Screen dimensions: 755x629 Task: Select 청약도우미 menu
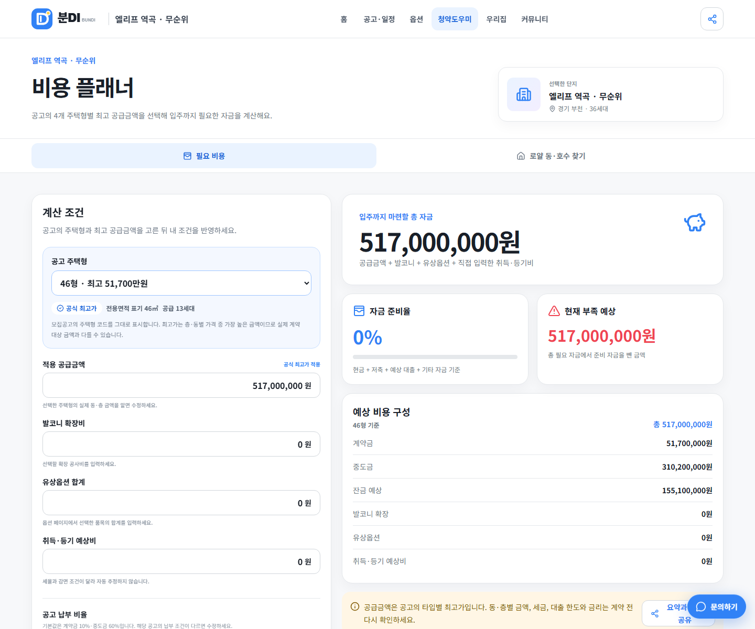(x=455, y=19)
